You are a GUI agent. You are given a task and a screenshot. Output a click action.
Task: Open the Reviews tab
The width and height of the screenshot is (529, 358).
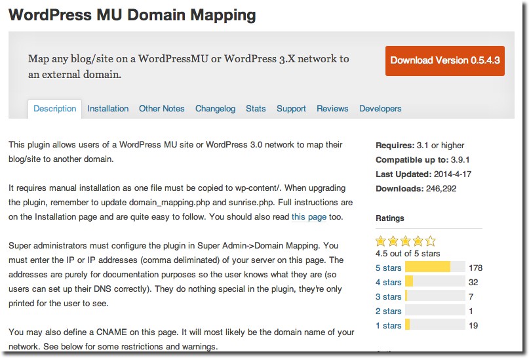332,109
